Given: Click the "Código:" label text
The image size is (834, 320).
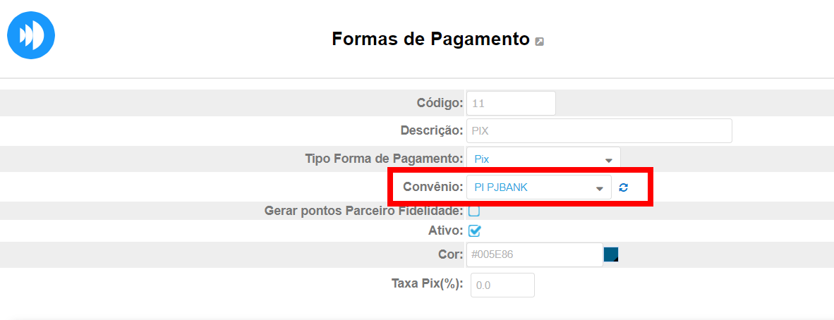Looking at the screenshot, I should tap(440, 103).
